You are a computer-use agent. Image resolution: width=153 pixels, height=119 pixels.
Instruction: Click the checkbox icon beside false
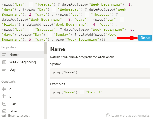point(4,111)
